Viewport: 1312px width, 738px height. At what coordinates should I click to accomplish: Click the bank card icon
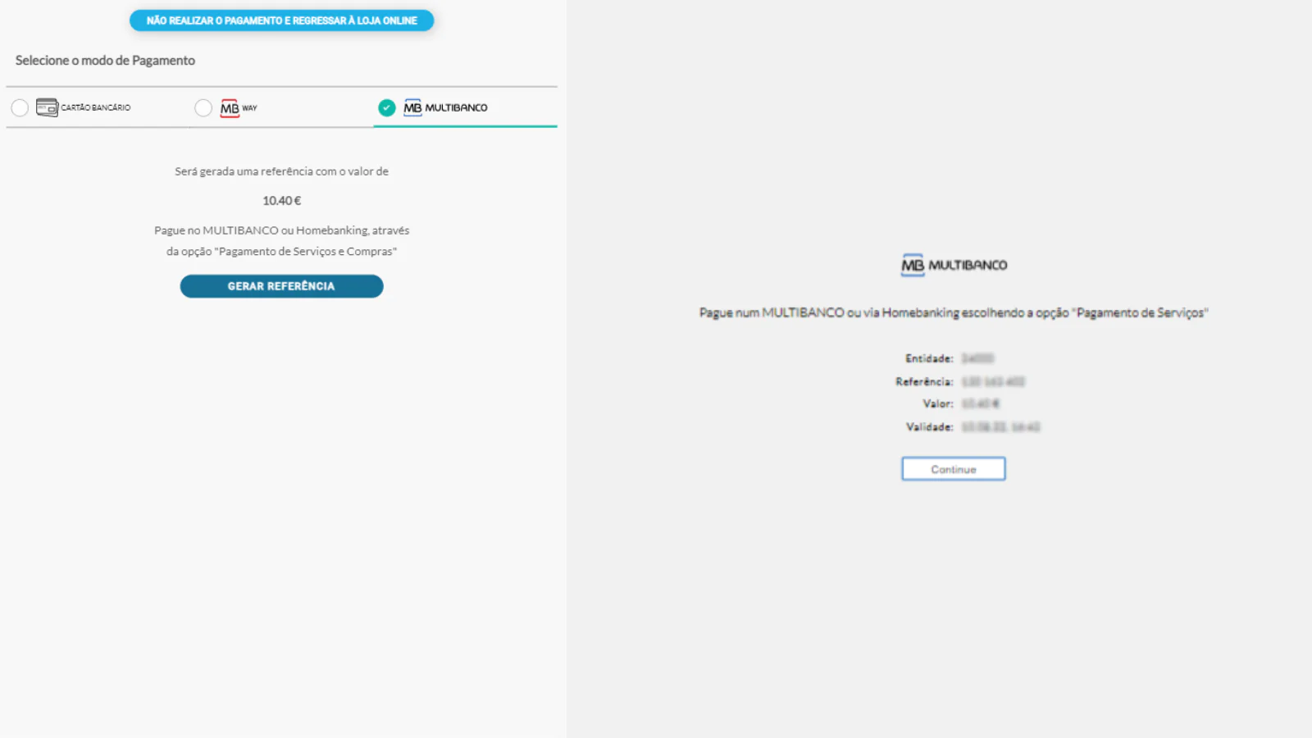pos(47,107)
